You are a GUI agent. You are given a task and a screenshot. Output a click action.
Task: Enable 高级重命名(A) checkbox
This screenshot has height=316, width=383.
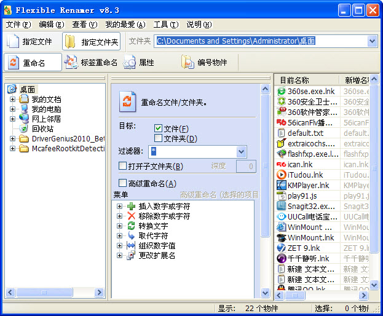pyautogui.click(x=122, y=183)
